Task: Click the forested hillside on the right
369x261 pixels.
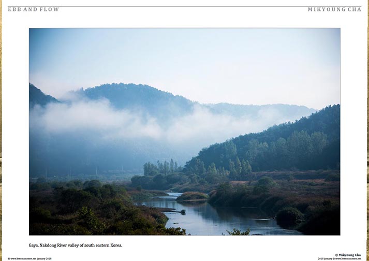Action: pyautogui.click(x=283, y=146)
